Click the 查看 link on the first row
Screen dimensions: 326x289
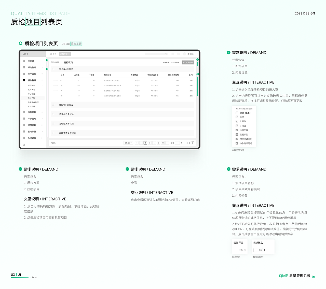pyautogui.click(x=191, y=80)
